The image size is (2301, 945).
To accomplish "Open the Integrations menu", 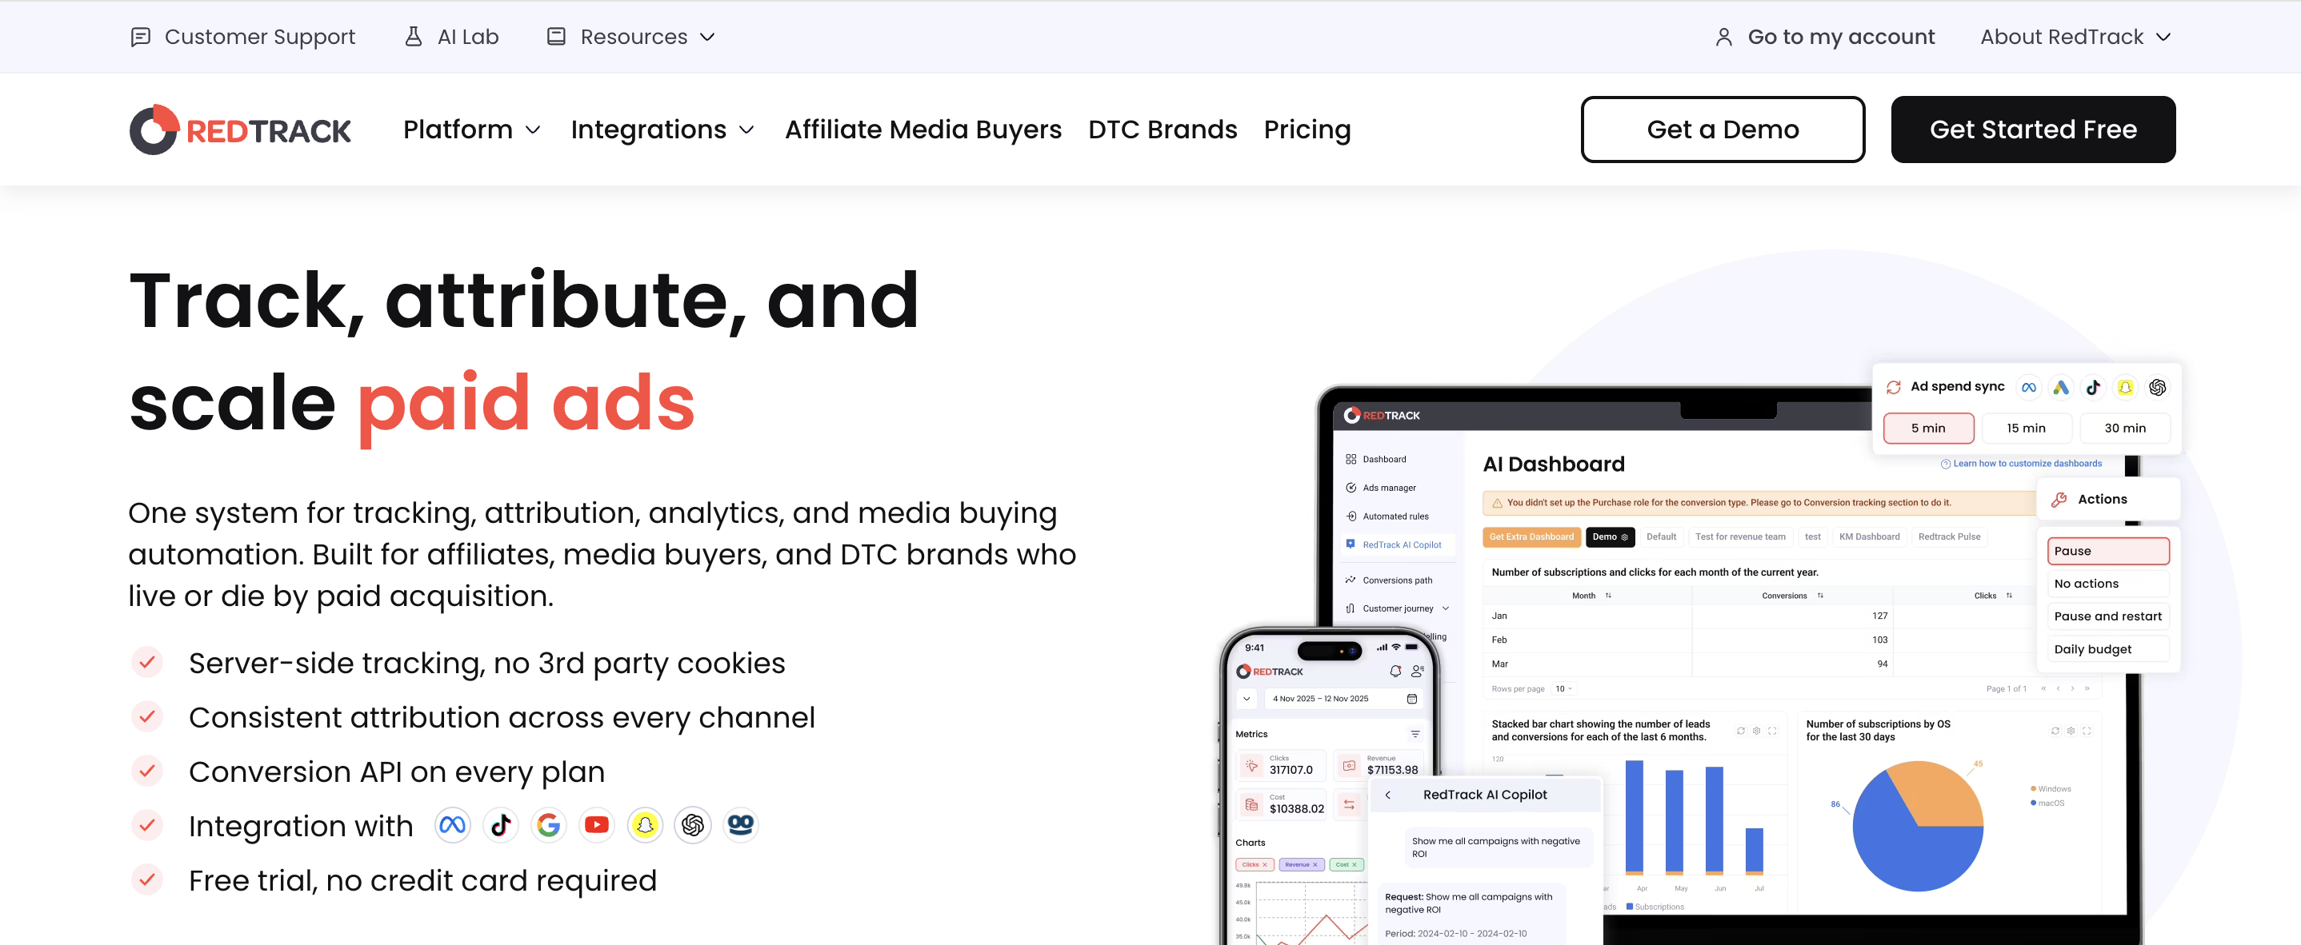I will (x=662, y=130).
